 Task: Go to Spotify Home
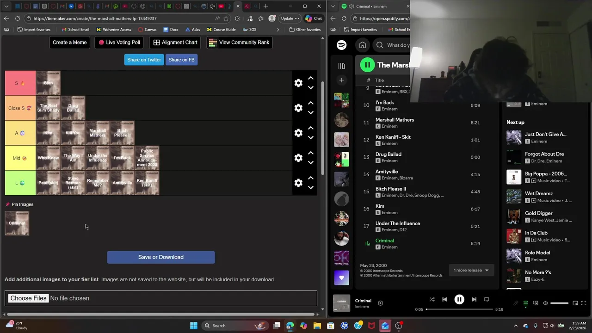click(x=363, y=45)
